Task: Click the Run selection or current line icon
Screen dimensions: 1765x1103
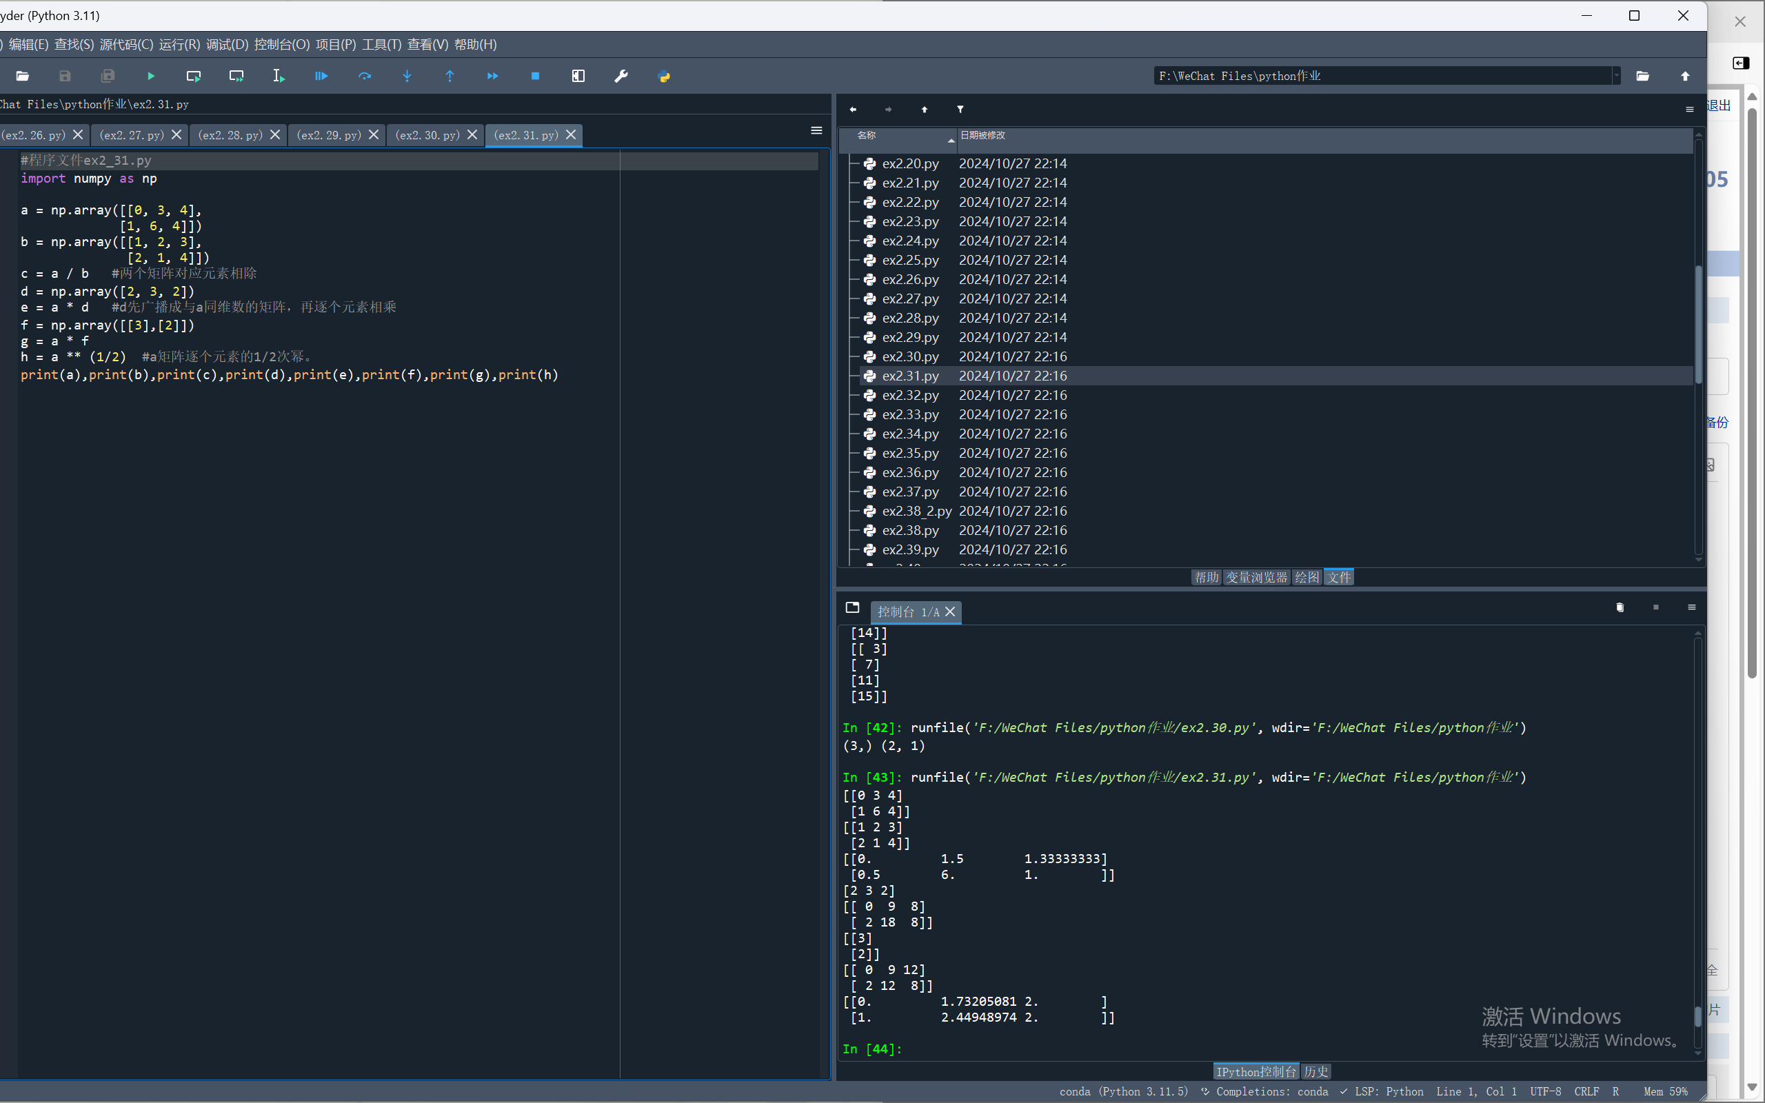Action: coord(279,76)
